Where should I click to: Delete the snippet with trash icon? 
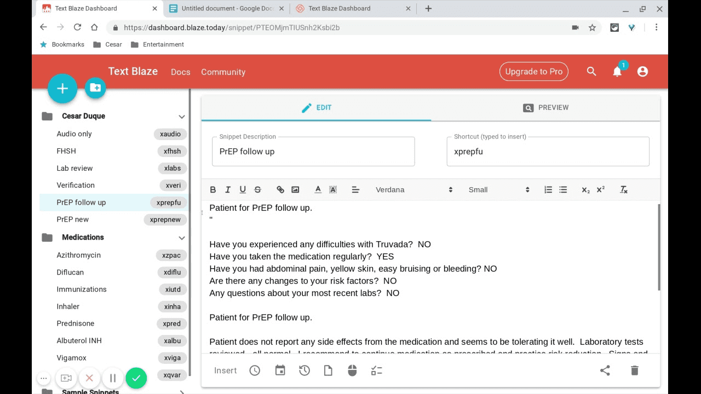click(635, 370)
